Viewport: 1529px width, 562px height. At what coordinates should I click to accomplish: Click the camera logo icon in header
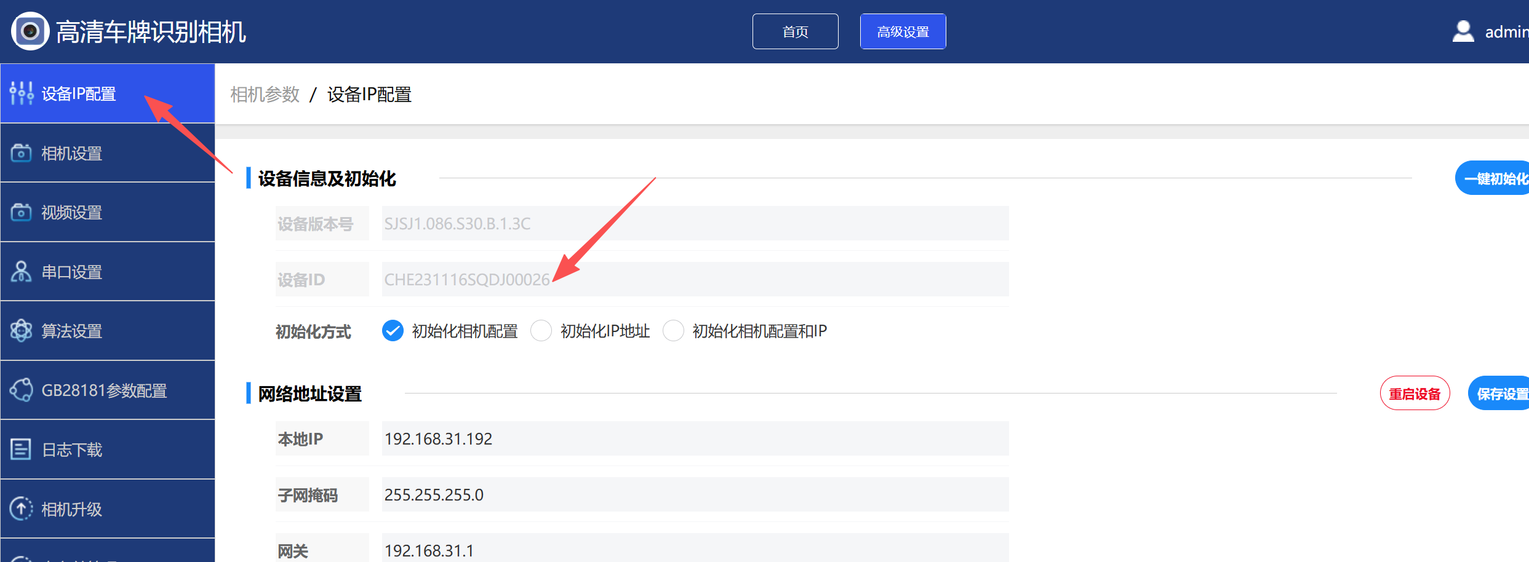point(30,31)
